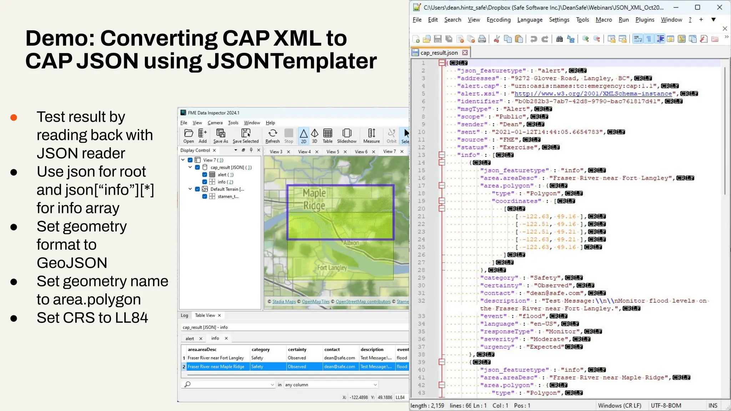Collapse the View 7 tree node
Viewport: 731px width, 411px height.
(x=183, y=160)
